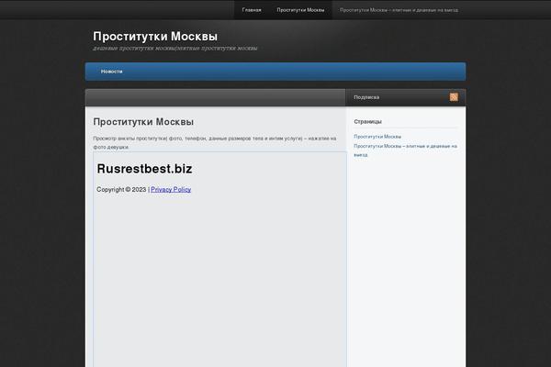Open sidebar link Проститутки Москвы

[377, 137]
